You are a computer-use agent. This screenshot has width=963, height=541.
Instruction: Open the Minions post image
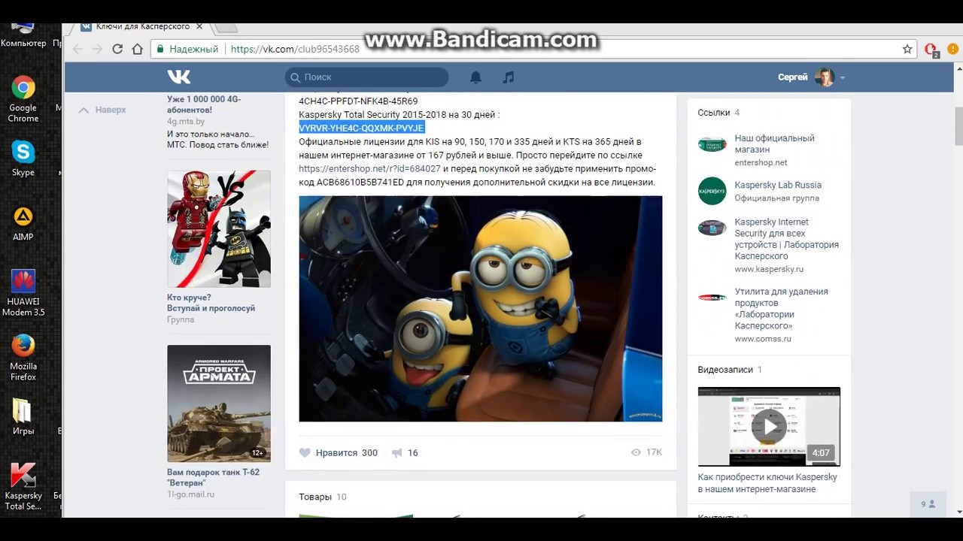click(x=480, y=309)
